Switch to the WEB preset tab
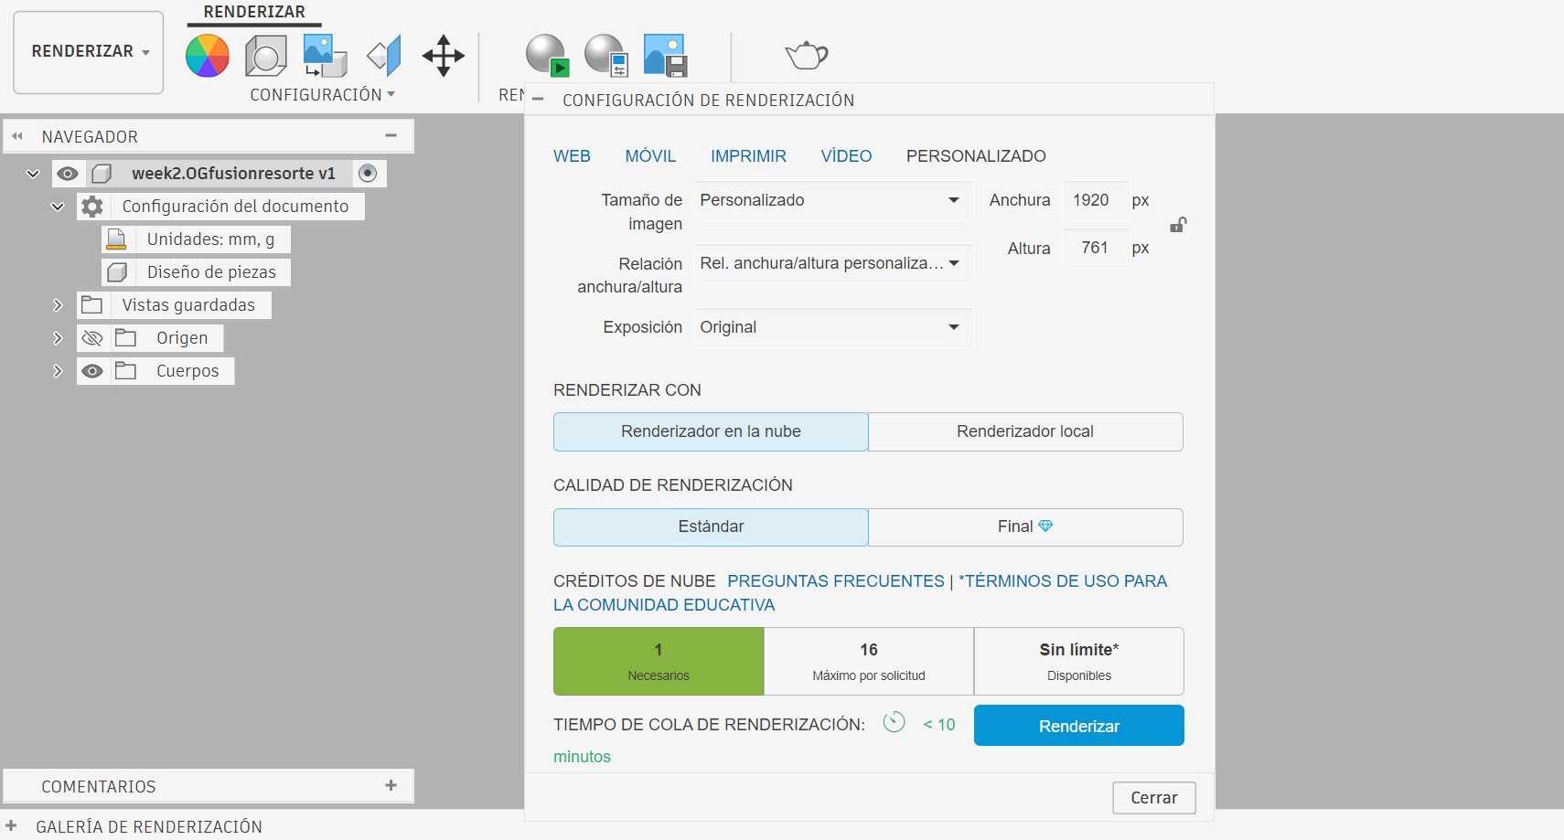Viewport: 1564px width, 840px height. coord(572,156)
